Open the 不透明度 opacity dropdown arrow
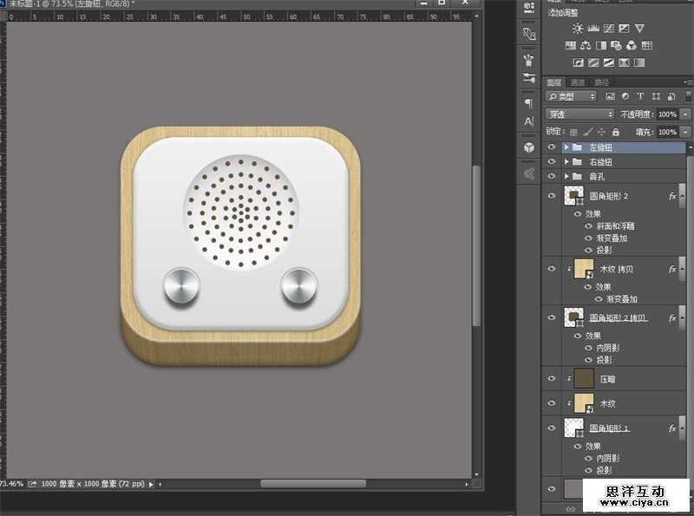Image resolution: width=694 pixels, height=516 pixels. point(685,114)
